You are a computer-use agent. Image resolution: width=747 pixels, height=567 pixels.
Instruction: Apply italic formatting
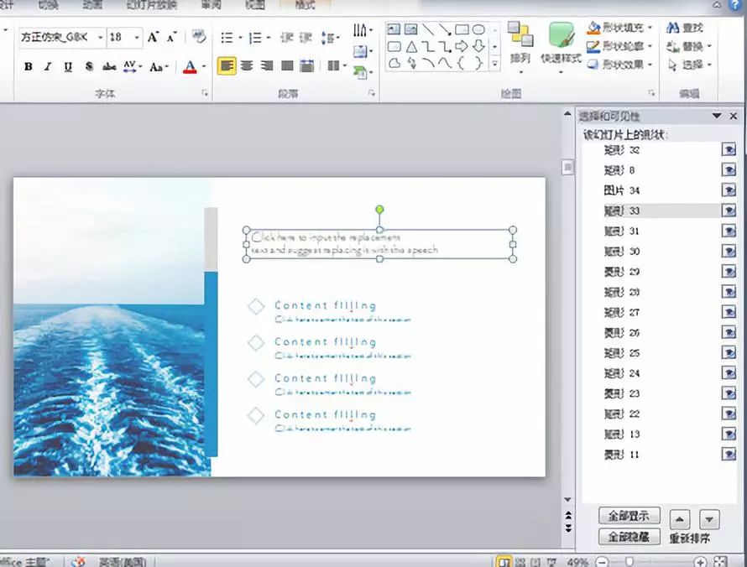tap(48, 66)
